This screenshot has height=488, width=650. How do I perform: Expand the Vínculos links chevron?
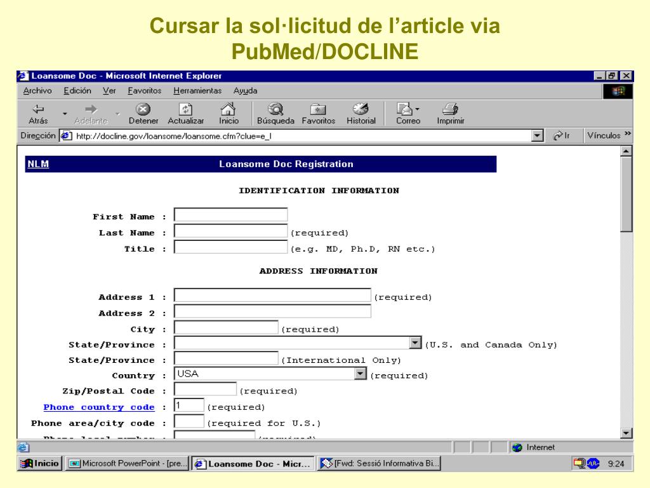[x=628, y=133]
